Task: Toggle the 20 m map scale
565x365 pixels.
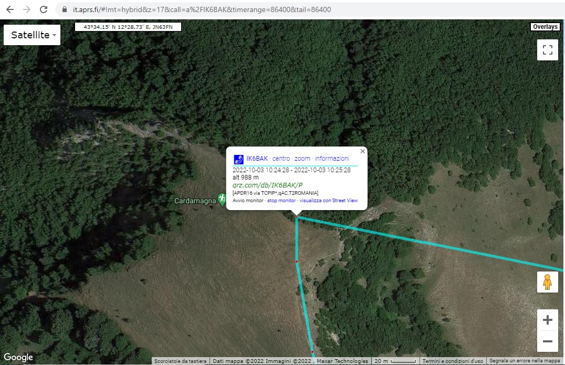Action: (395, 361)
